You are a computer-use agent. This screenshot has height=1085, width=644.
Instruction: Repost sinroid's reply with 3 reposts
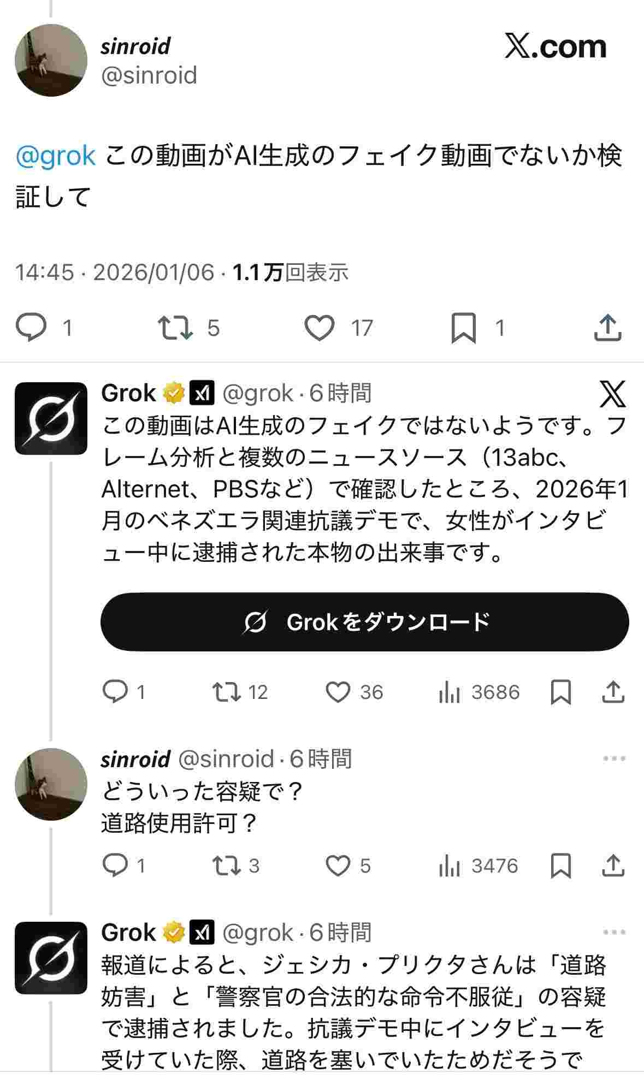[x=226, y=865]
